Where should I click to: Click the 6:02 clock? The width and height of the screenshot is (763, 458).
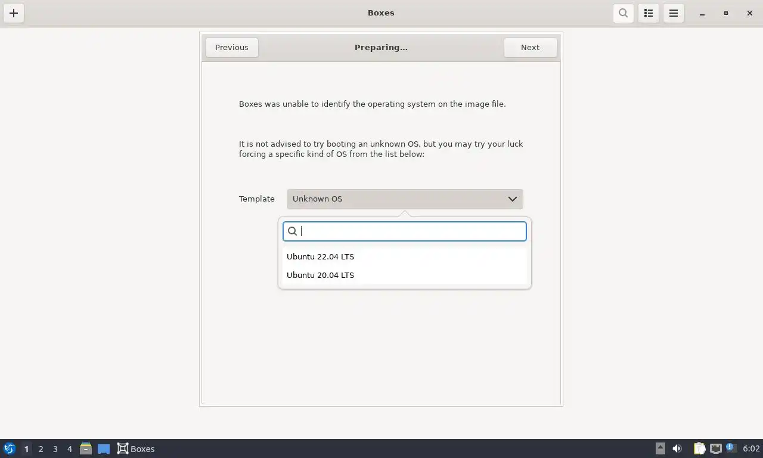tap(751, 449)
